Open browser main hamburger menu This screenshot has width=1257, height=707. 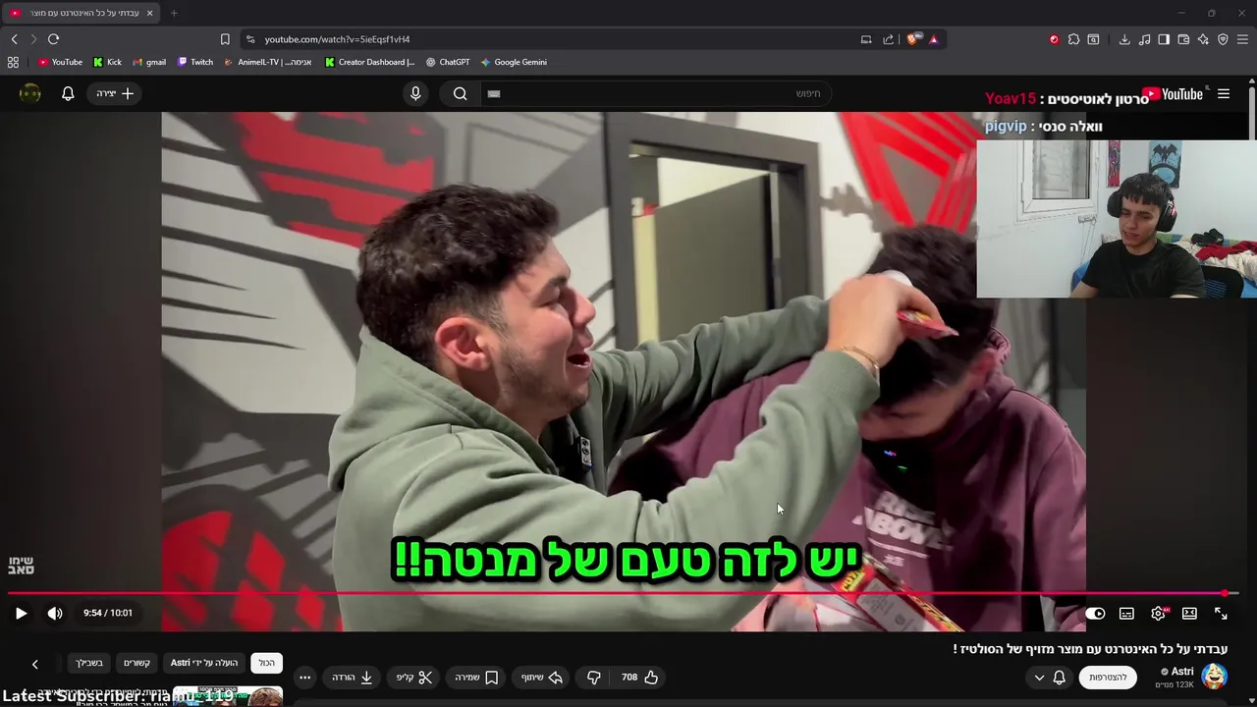(1242, 39)
